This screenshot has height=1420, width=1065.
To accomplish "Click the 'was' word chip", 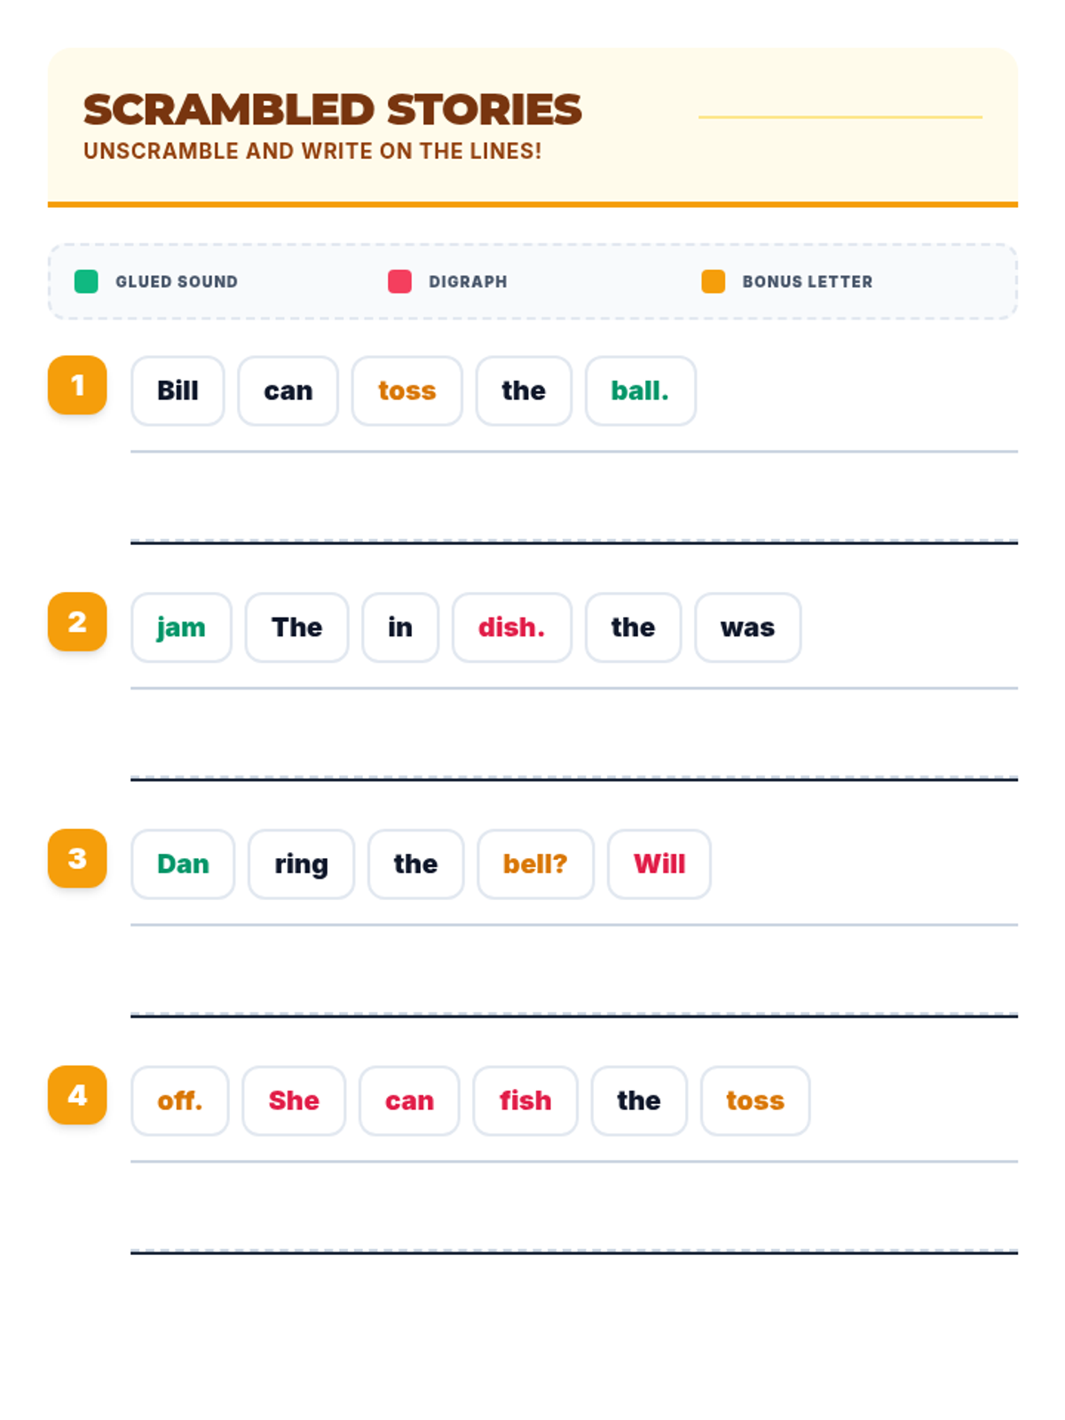I will (748, 627).
